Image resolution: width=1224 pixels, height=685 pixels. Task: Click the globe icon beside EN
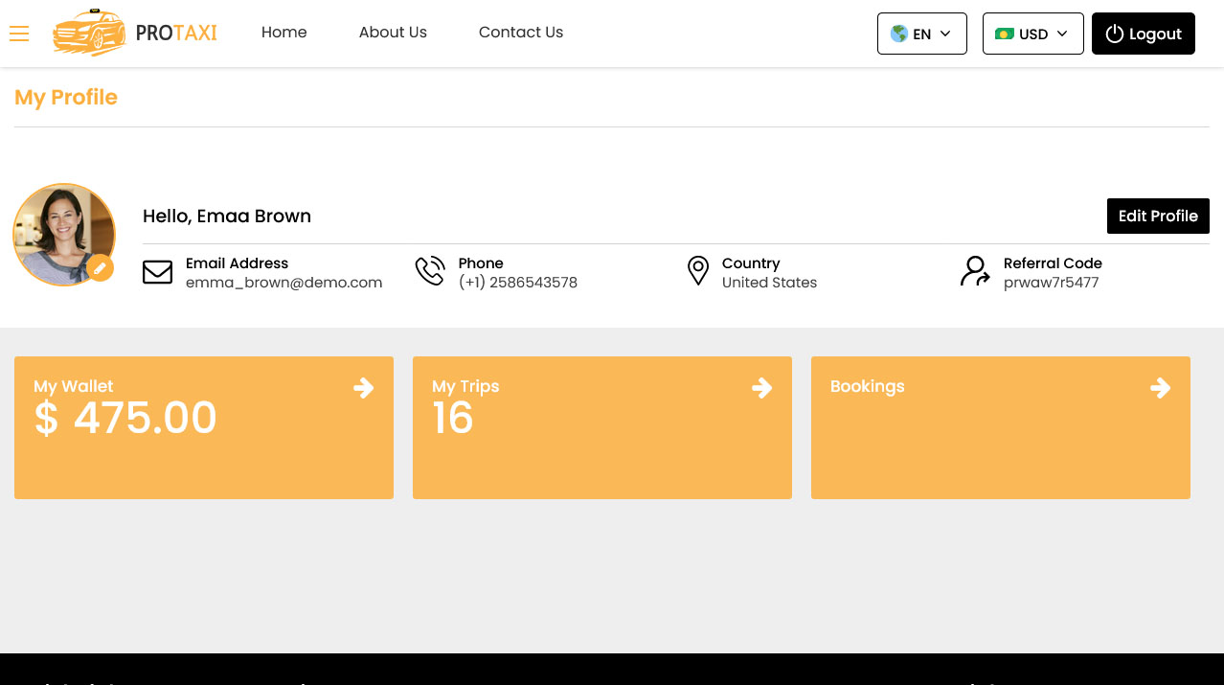pyautogui.click(x=898, y=34)
